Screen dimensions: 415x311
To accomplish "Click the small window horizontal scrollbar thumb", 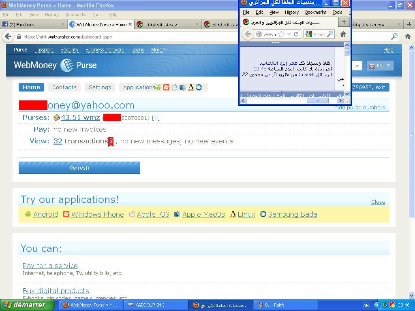I will point(318,101).
